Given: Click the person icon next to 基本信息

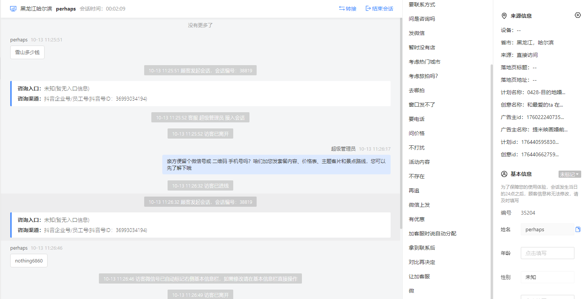Looking at the screenshot, I should pyautogui.click(x=504, y=174).
